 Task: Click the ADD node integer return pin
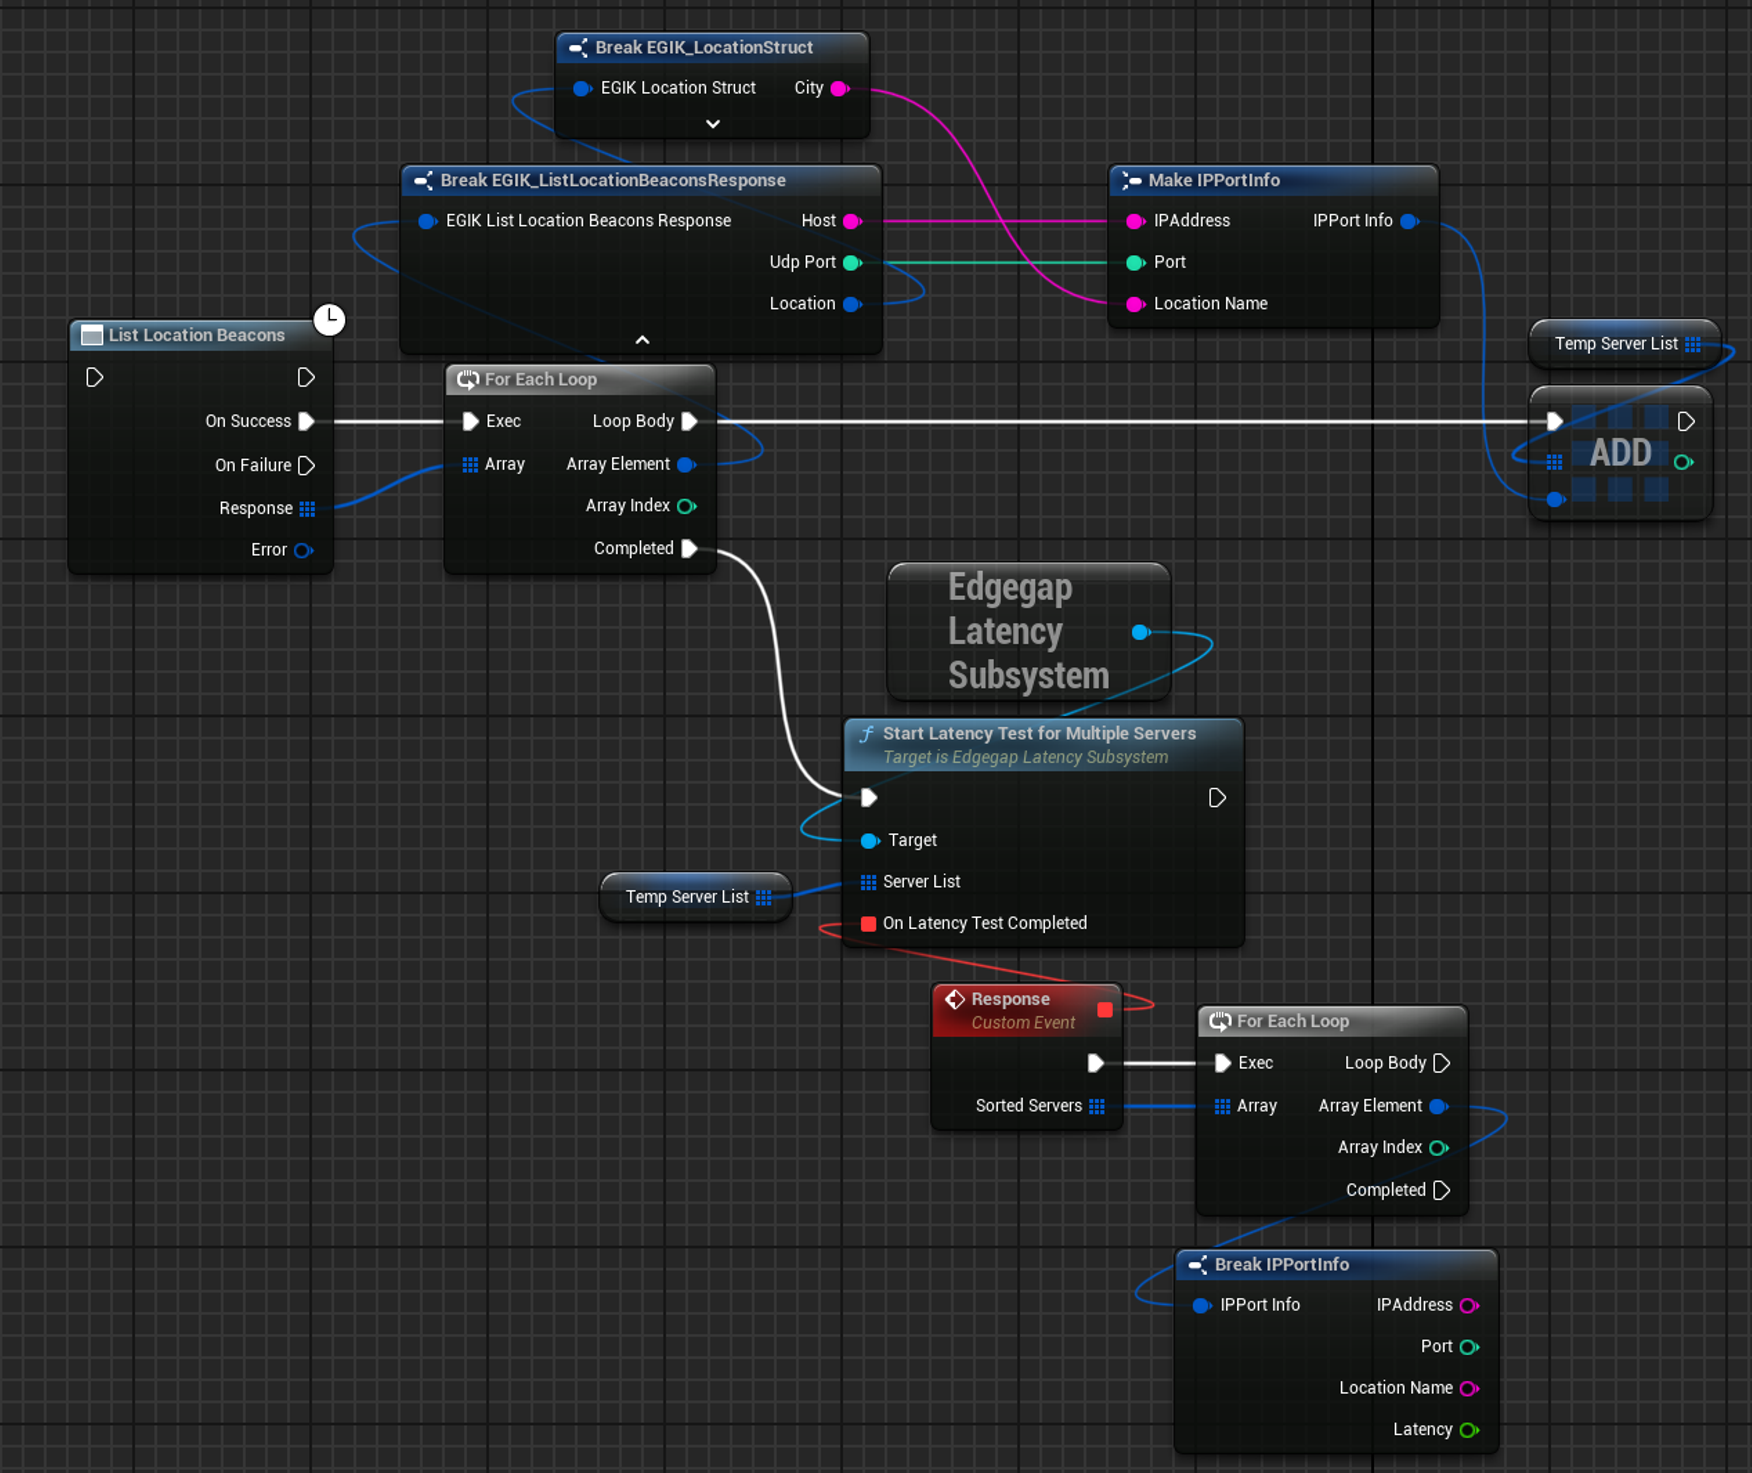(1684, 462)
